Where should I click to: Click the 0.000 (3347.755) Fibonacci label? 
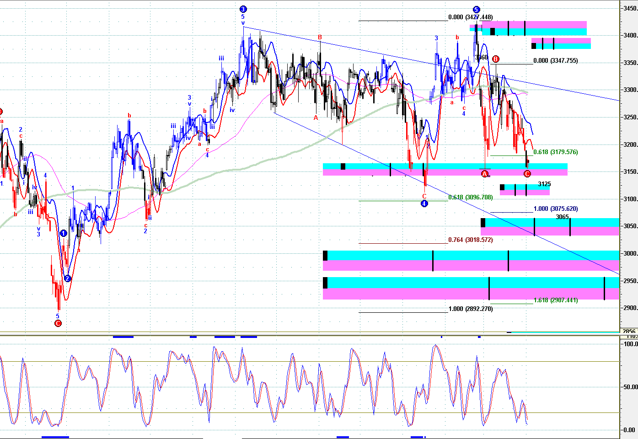point(555,61)
